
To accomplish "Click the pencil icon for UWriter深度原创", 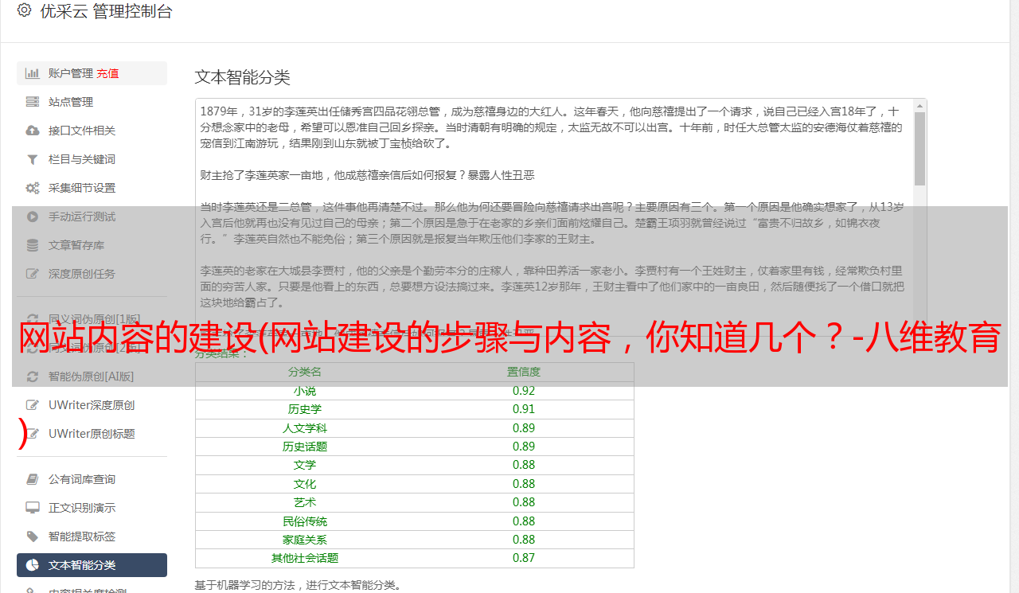I will pos(33,405).
